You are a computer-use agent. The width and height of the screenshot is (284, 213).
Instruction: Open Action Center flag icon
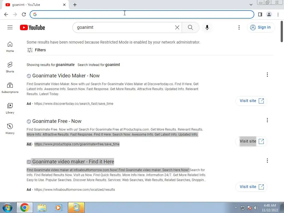tap(249, 208)
